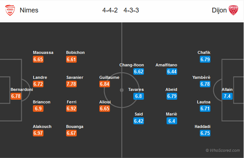The image size is (244, 158).
Task: Click Ferri's 6.92 rating badge
Action: (x=71, y=109)
